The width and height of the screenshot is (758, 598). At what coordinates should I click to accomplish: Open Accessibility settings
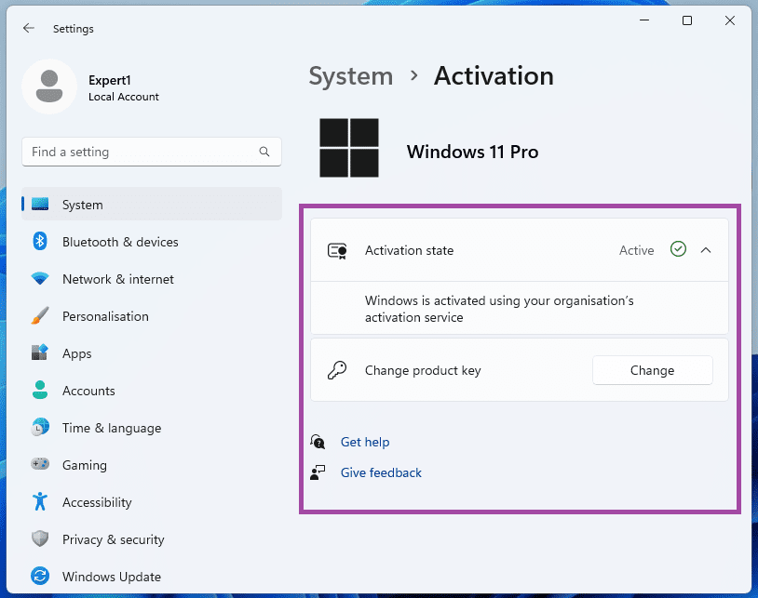point(152,501)
